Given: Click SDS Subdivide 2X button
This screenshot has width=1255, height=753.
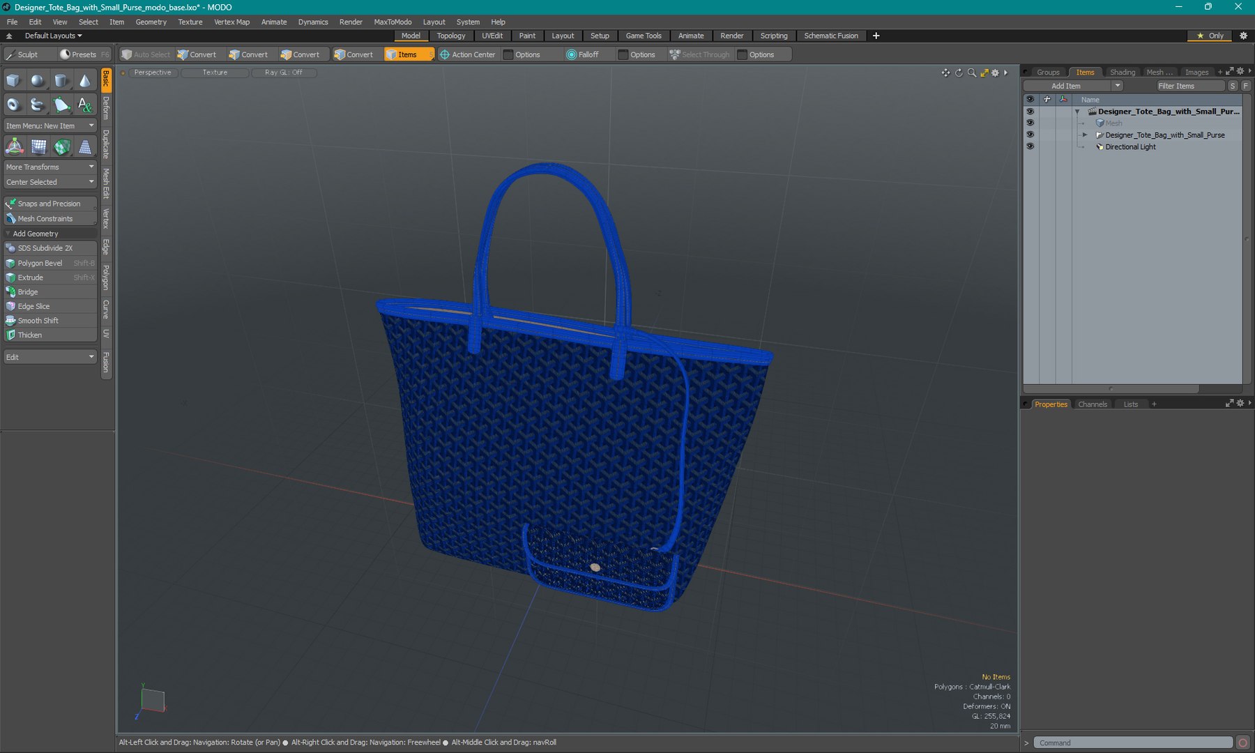Looking at the screenshot, I should click(x=50, y=248).
